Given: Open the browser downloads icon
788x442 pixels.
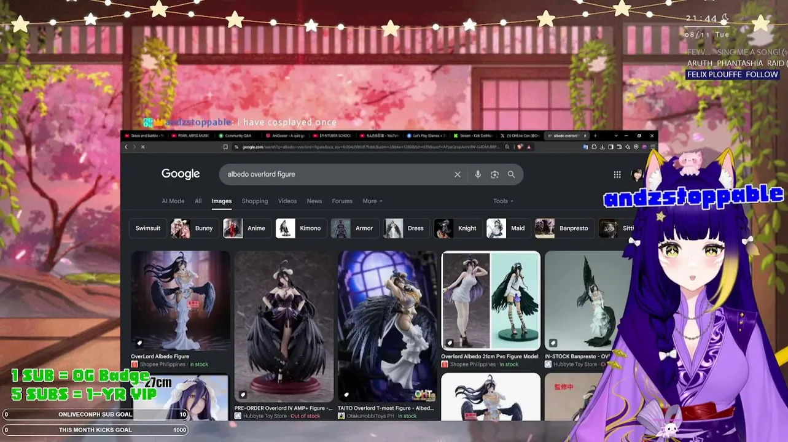Looking at the screenshot, I should coord(603,147).
